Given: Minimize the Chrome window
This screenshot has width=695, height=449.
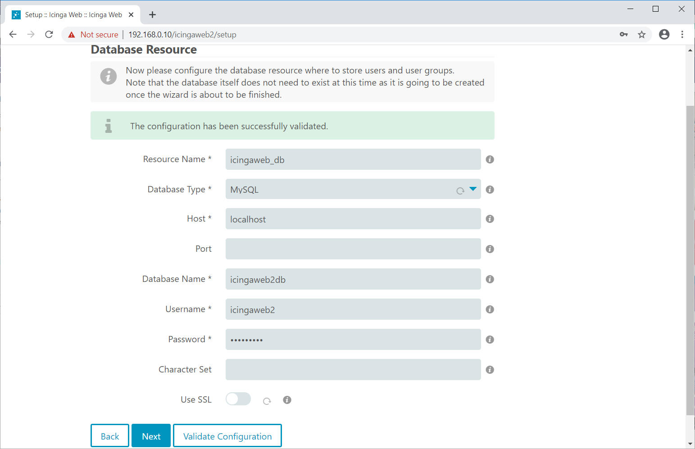Looking at the screenshot, I should click(x=630, y=9).
